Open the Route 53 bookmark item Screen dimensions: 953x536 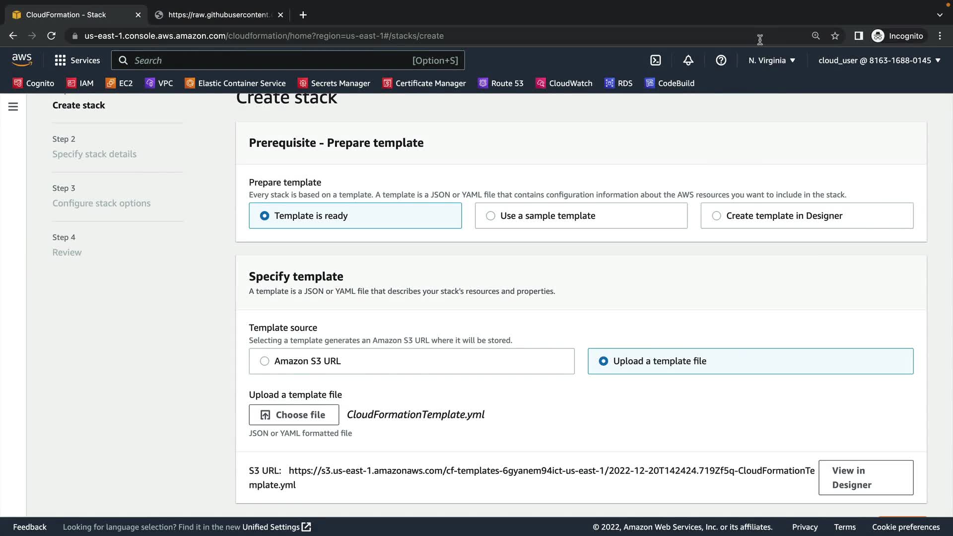[500, 83]
